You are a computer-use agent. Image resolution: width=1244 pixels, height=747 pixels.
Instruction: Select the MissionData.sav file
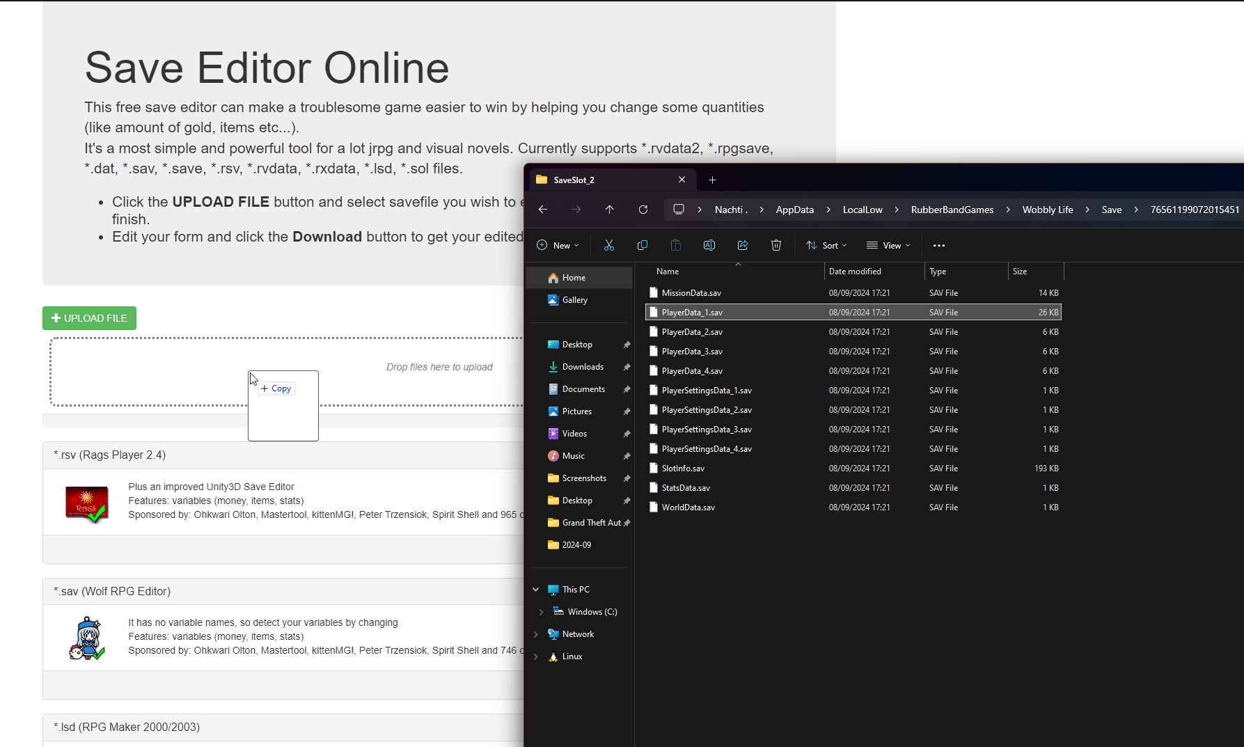pyautogui.click(x=853, y=293)
